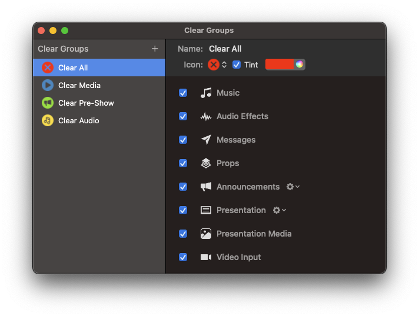The image size is (419, 317).
Task: Click the Music note icon in layer list
Action: click(206, 93)
